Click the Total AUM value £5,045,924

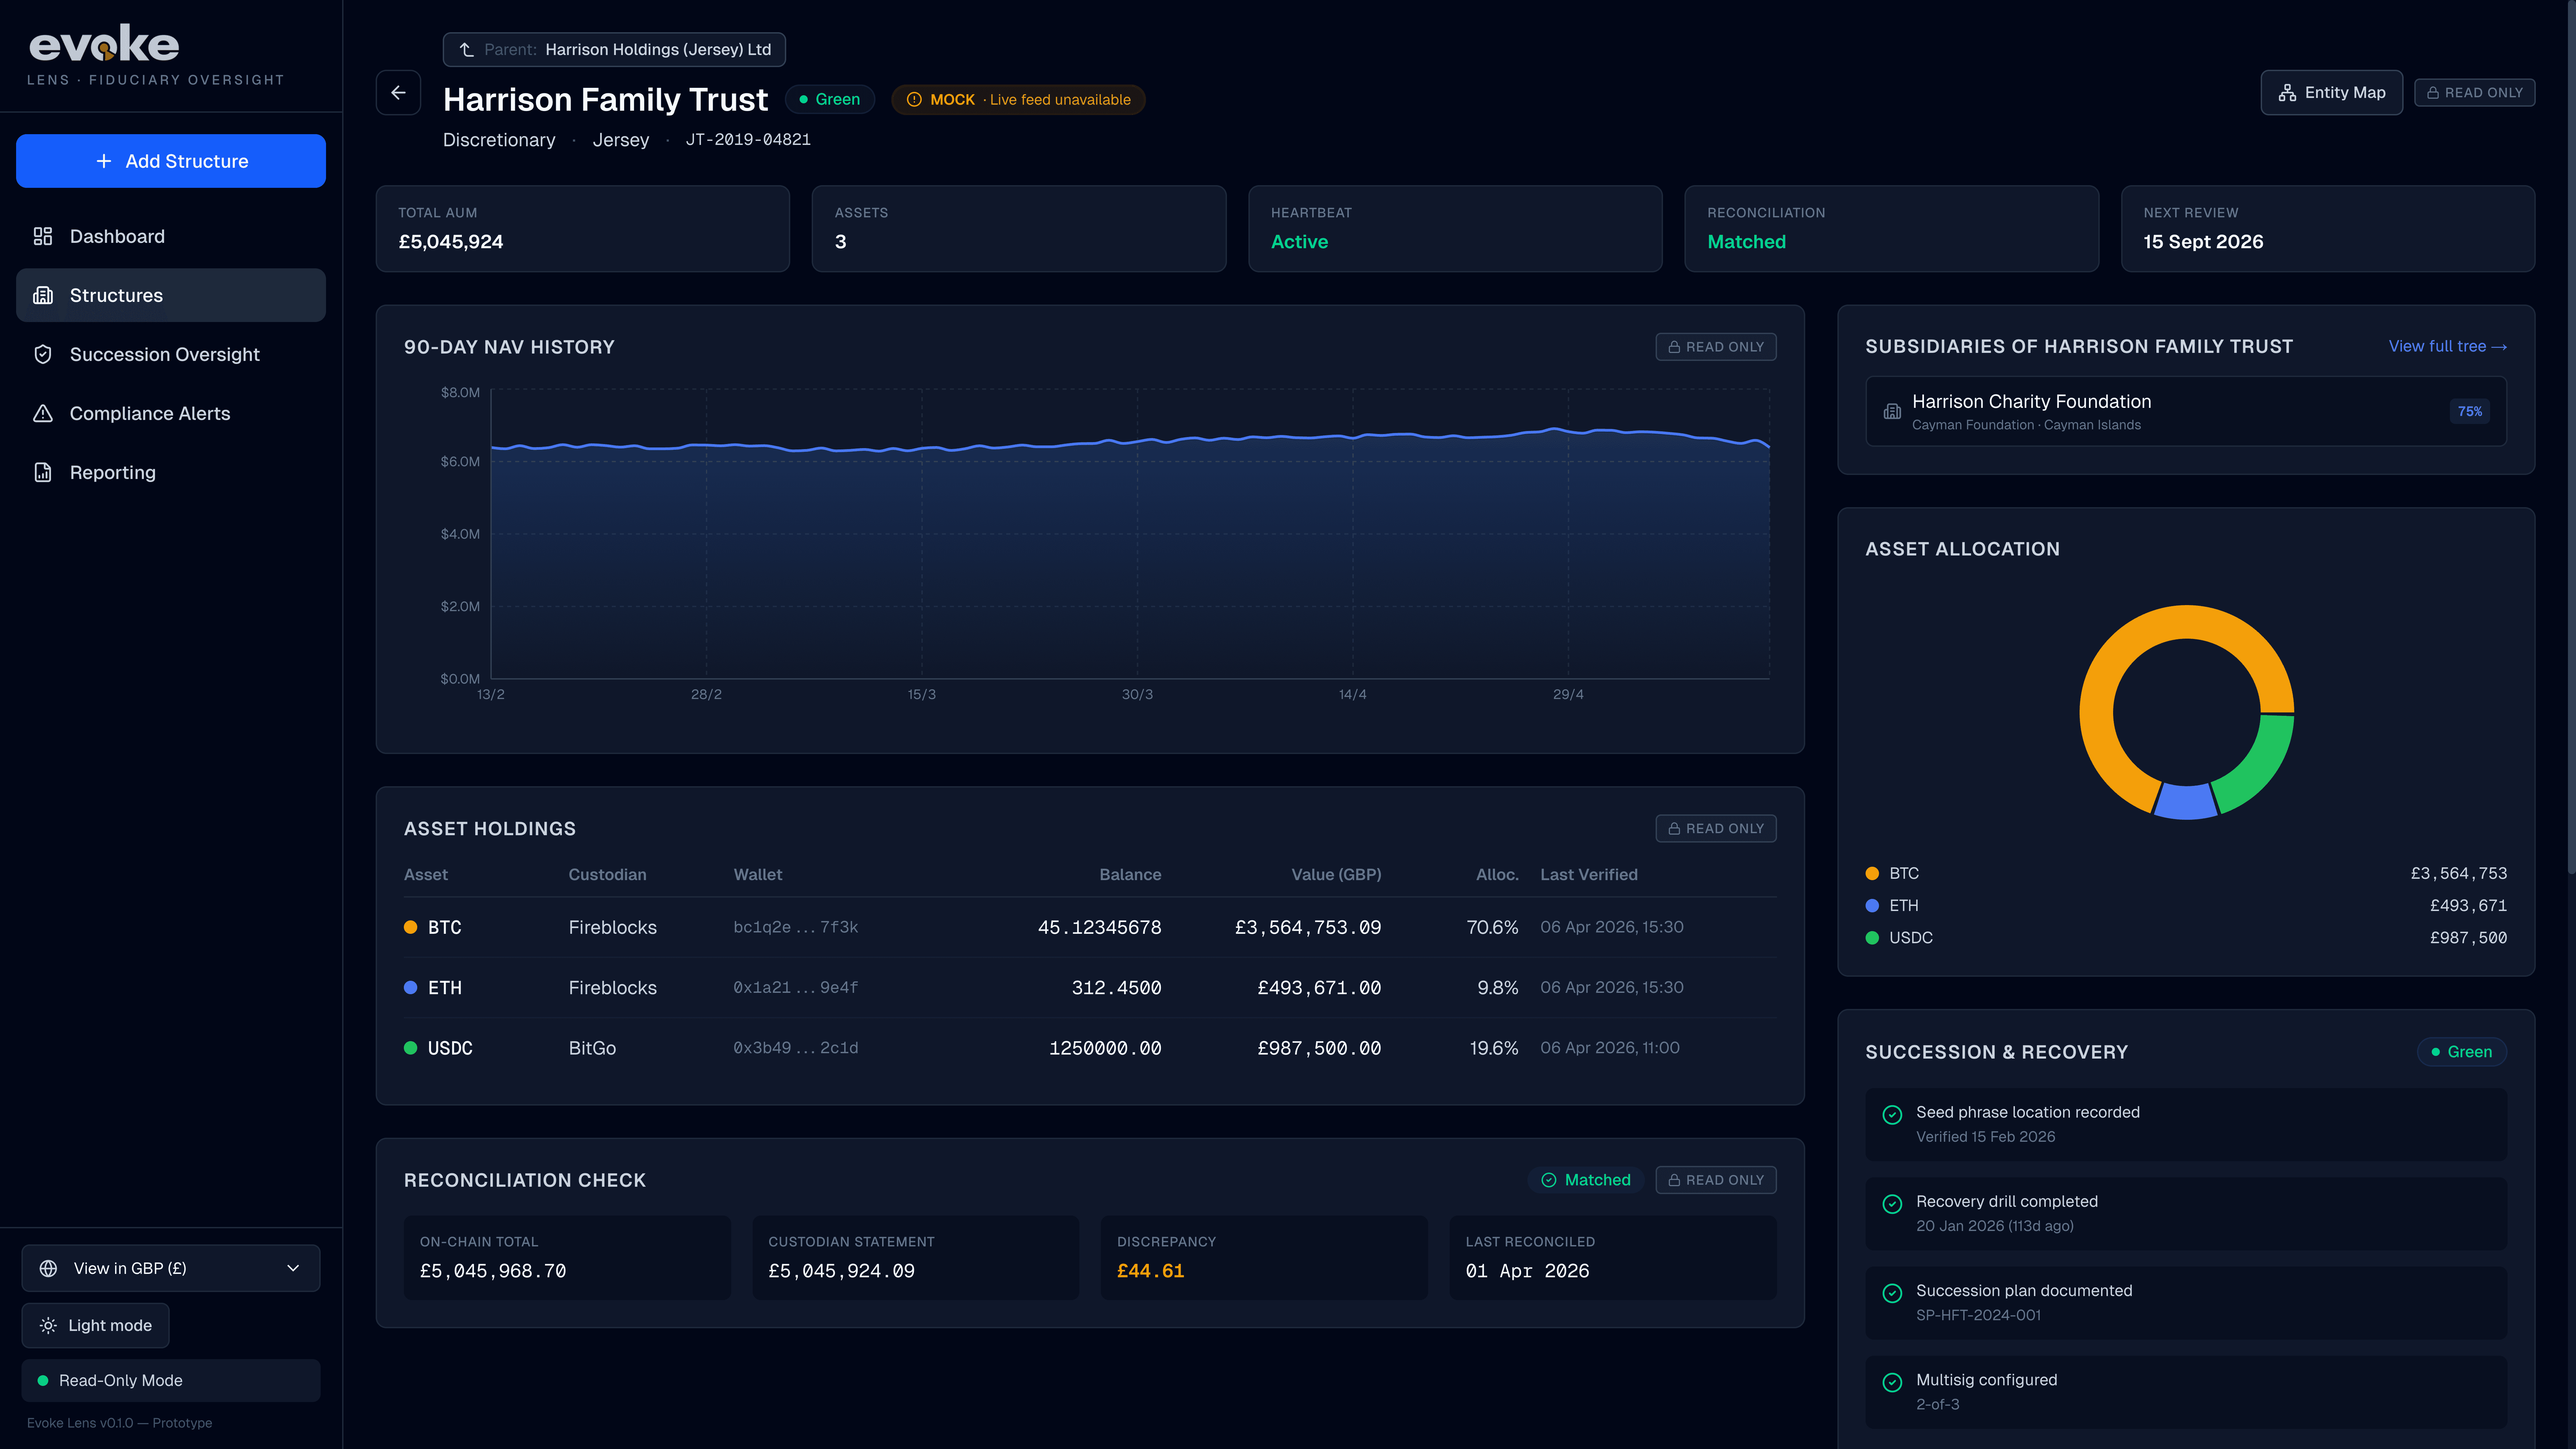click(451, 242)
